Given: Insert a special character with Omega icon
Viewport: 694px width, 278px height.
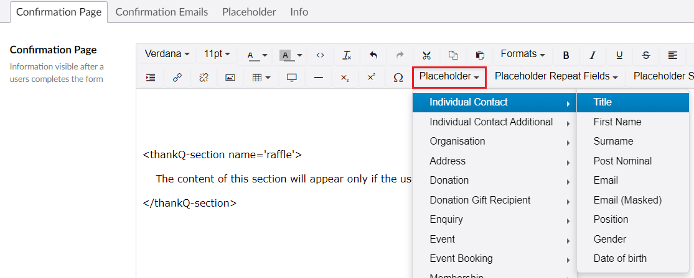Looking at the screenshot, I should point(398,78).
